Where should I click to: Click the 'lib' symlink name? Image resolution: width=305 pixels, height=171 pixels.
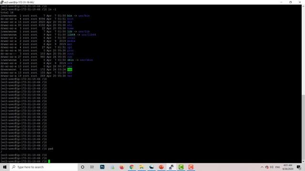70,31
